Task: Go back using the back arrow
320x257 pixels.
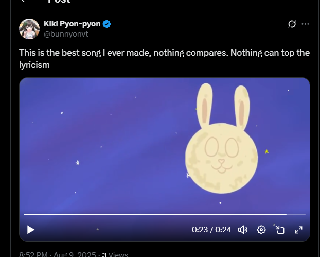Action: click(x=23, y=2)
